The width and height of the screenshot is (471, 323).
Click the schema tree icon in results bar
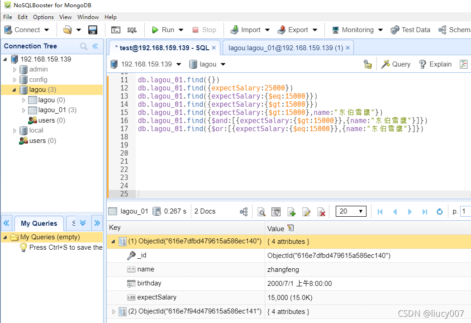coord(244,212)
